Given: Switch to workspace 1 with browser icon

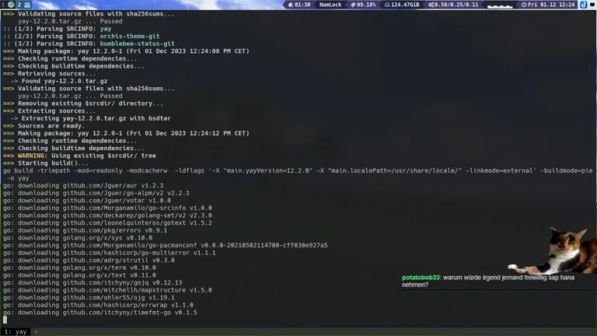Looking at the screenshot, I should click(7, 5).
